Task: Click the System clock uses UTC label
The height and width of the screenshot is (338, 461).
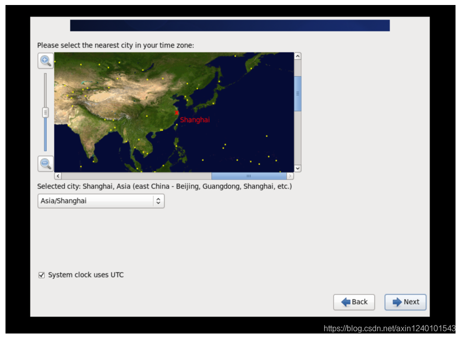Action: tap(86, 275)
